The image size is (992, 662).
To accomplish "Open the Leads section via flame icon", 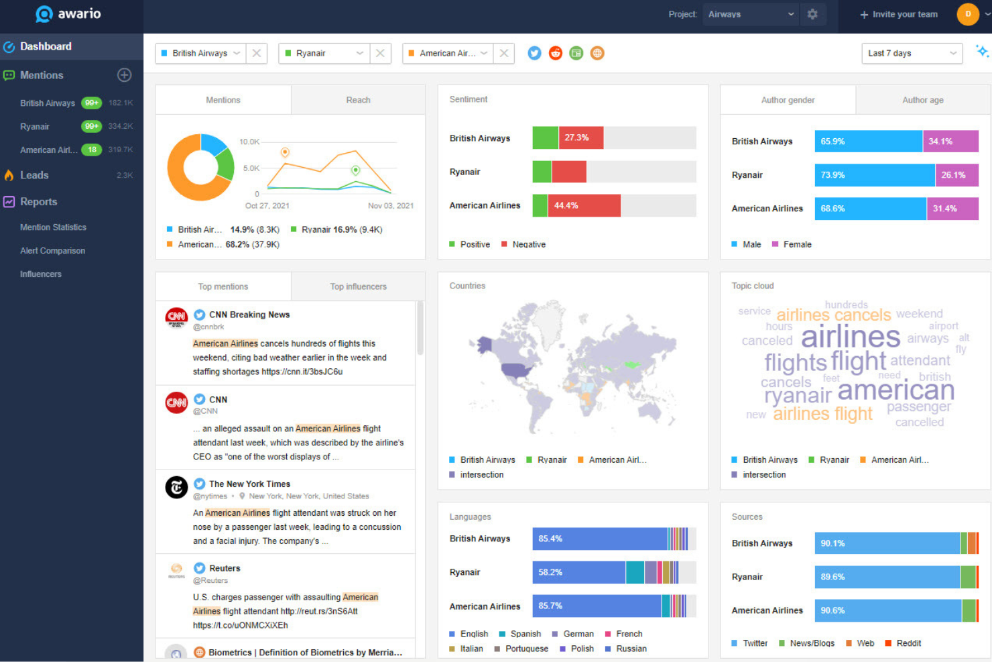I will (9, 175).
